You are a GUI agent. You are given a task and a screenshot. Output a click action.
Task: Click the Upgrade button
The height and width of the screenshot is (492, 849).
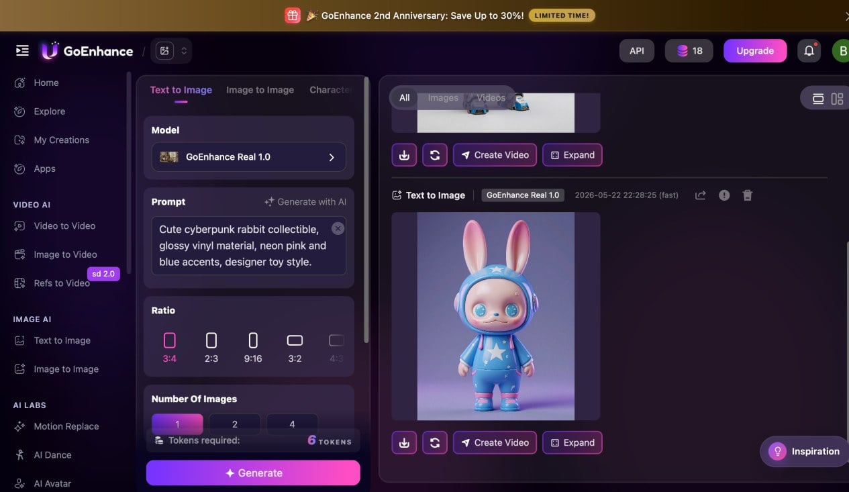pyautogui.click(x=755, y=50)
